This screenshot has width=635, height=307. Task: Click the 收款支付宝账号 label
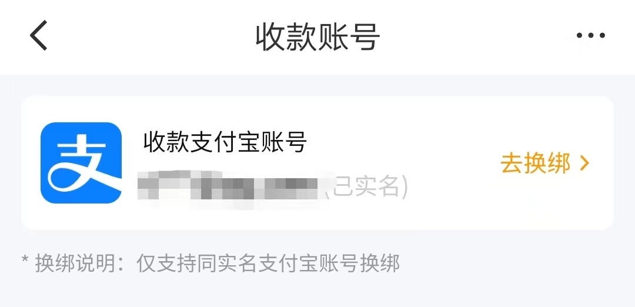[225, 142]
